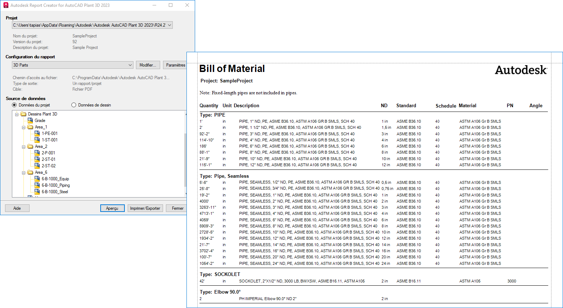Open the Projet path dropdown
Screen dimensions: 563x308
(92, 25)
